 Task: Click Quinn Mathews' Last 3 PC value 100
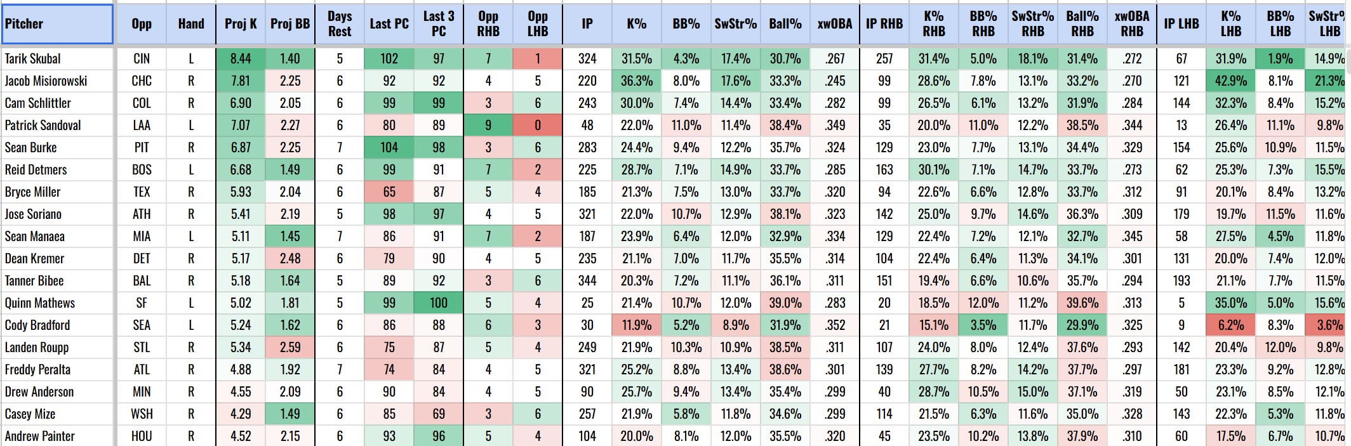tap(439, 303)
